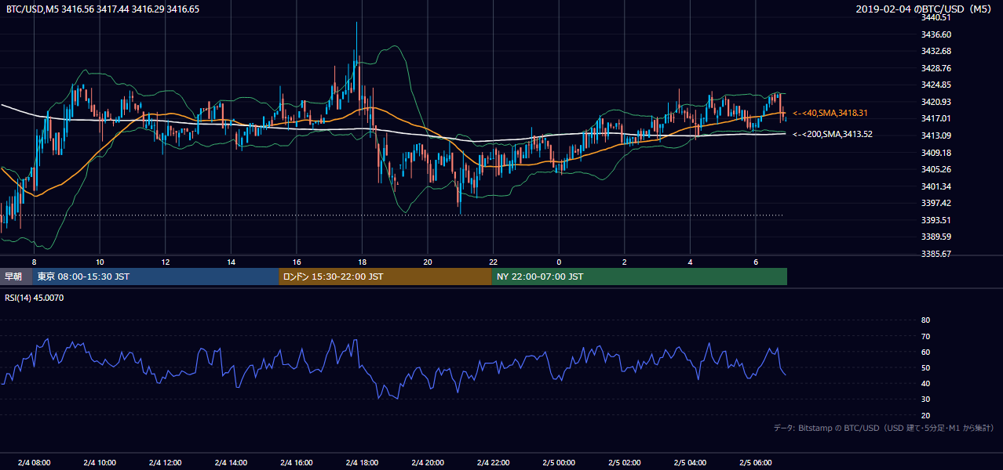
Task: Click the 3393.51 price axis value
Action: point(936,220)
